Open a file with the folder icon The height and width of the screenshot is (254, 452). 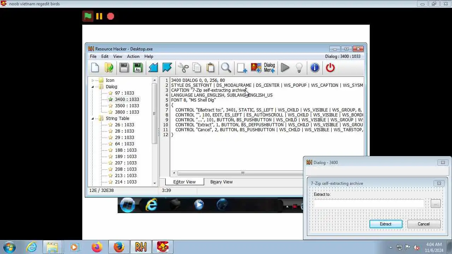[109, 68]
